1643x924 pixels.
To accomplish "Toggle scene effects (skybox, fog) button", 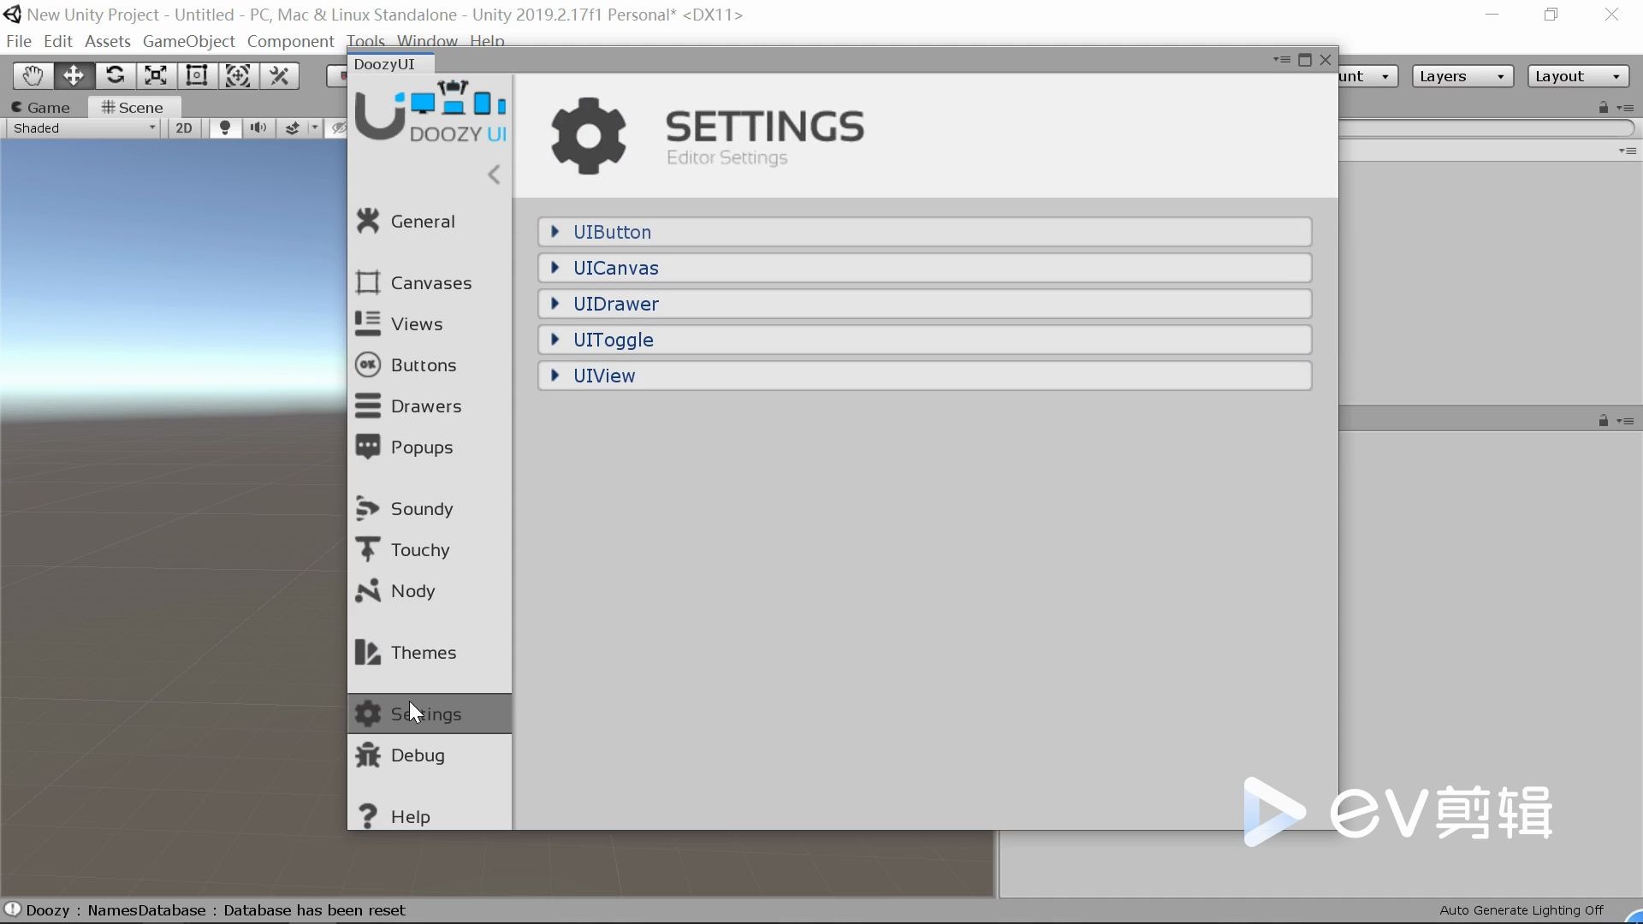I will (x=292, y=128).
